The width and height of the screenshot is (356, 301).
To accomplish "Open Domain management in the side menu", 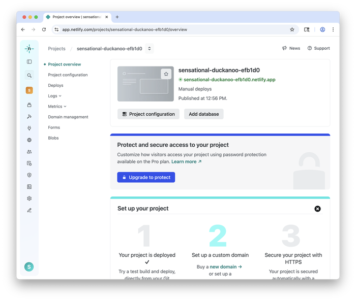I will pyautogui.click(x=68, y=117).
